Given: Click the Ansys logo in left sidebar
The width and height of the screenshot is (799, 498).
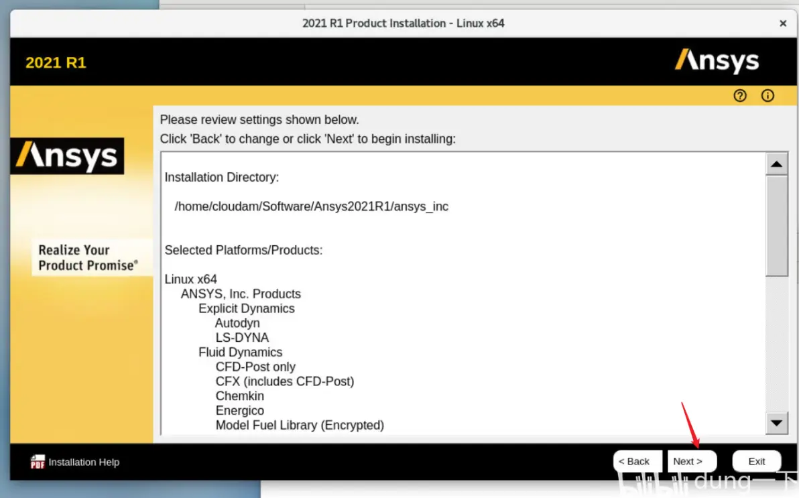Looking at the screenshot, I should [67, 156].
